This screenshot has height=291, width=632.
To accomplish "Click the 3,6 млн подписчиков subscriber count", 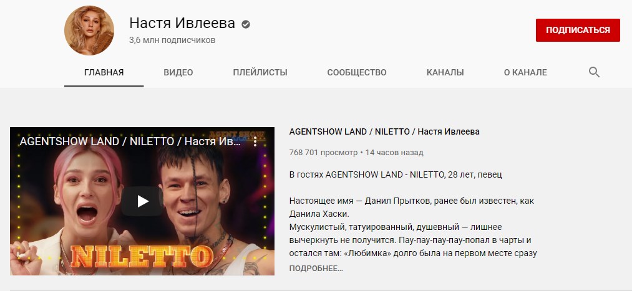I will coord(172,41).
